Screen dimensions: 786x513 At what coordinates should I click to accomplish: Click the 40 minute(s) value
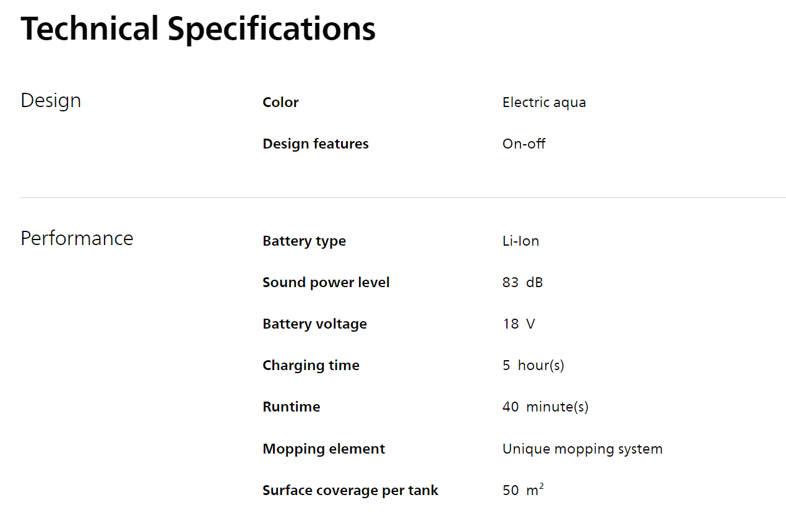tap(545, 407)
